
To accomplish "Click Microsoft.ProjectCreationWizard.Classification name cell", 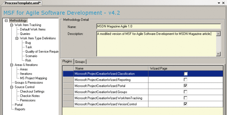I will click(x=111, y=74).
